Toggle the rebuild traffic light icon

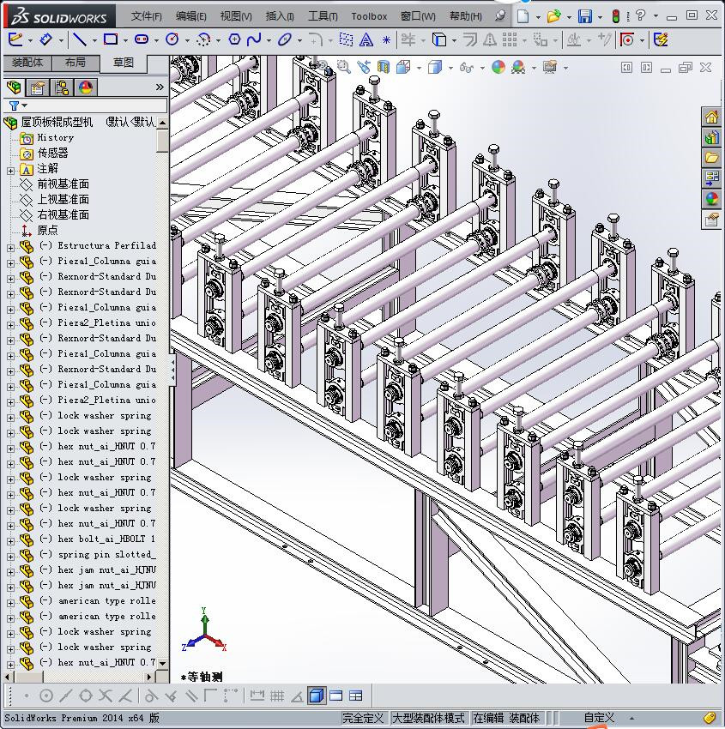[x=615, y=16]
